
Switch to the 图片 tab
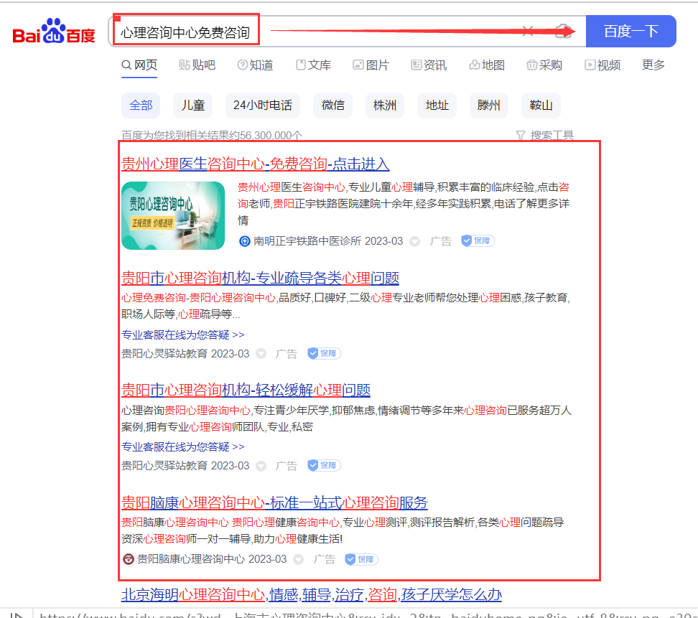pos(371,65)
